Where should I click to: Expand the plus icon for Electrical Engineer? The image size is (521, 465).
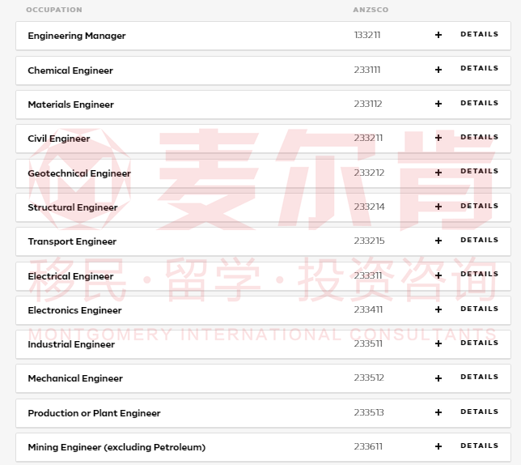438,275
